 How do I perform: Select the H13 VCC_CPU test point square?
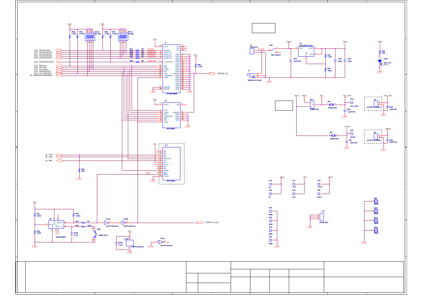click(x=352, y=102)
